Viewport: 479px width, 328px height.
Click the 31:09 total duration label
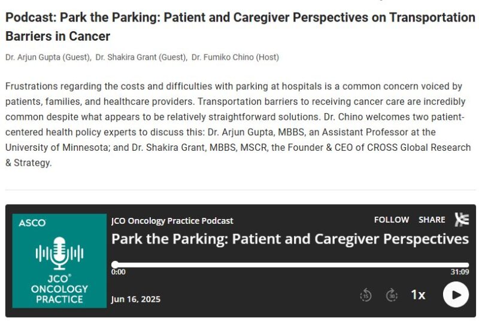coord(459,272)
